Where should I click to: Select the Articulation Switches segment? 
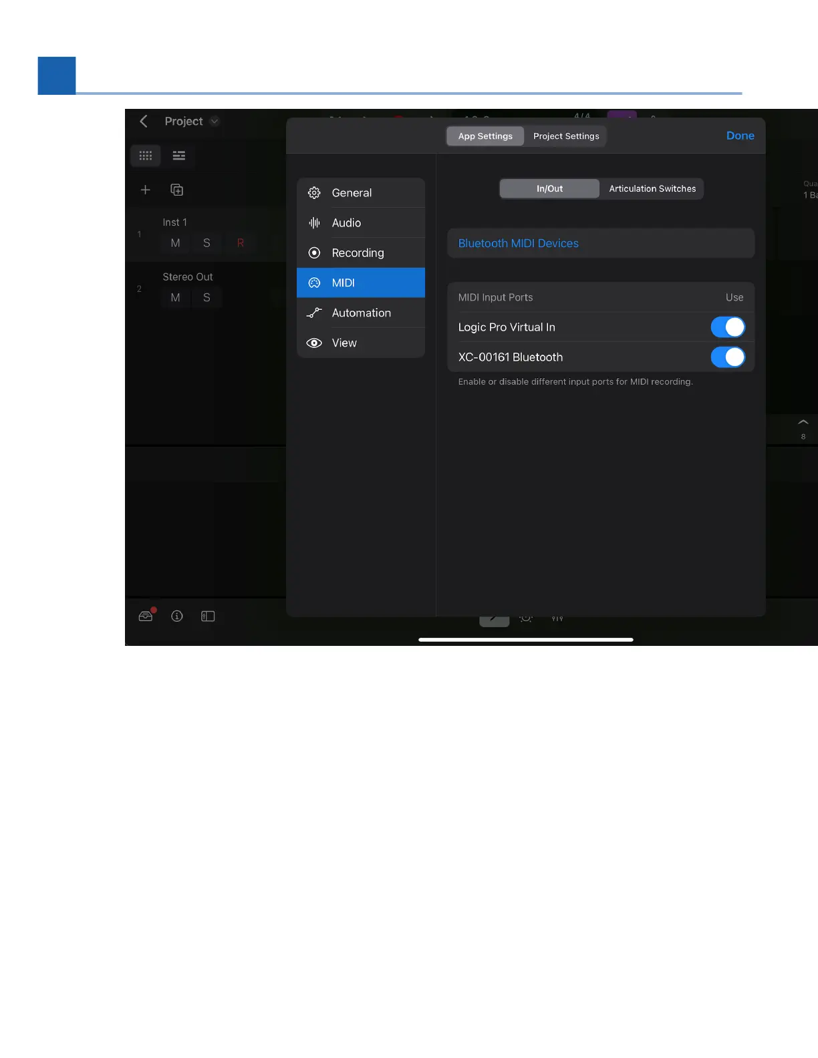tap(652, 189)
